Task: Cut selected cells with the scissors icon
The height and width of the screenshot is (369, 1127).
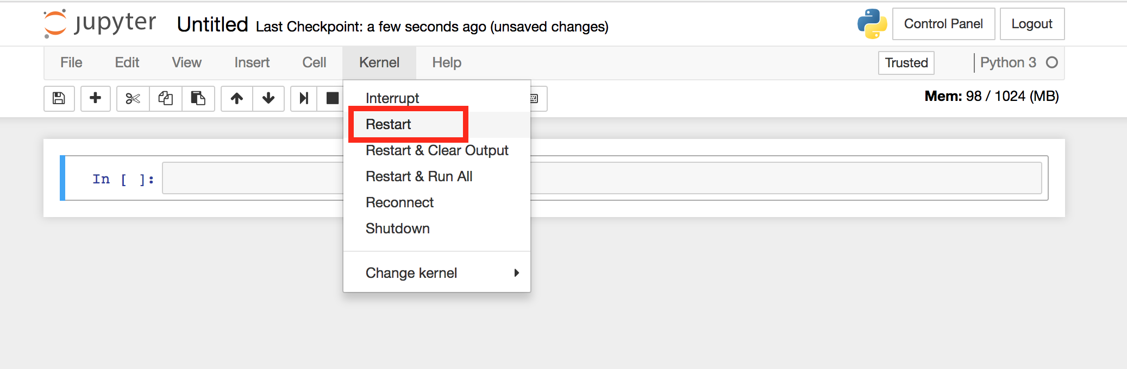Action: [x=132, y=98]
